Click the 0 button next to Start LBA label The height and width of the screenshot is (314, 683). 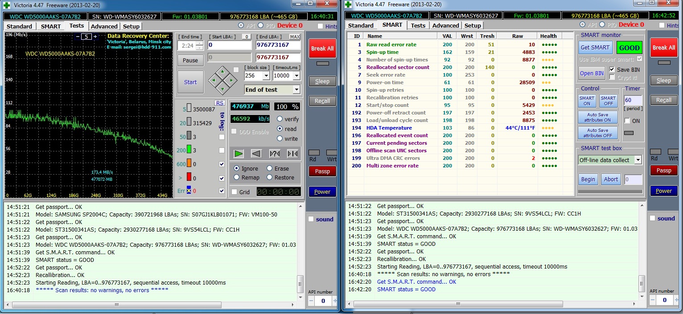[x=246, y=37]
